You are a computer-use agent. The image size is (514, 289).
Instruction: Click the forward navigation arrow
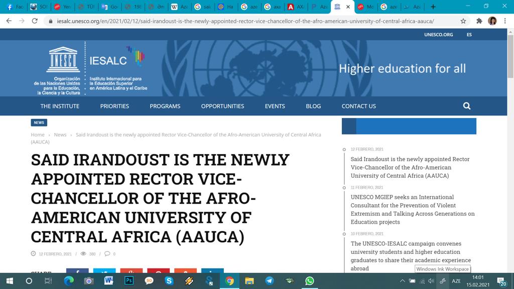(22, 21)
